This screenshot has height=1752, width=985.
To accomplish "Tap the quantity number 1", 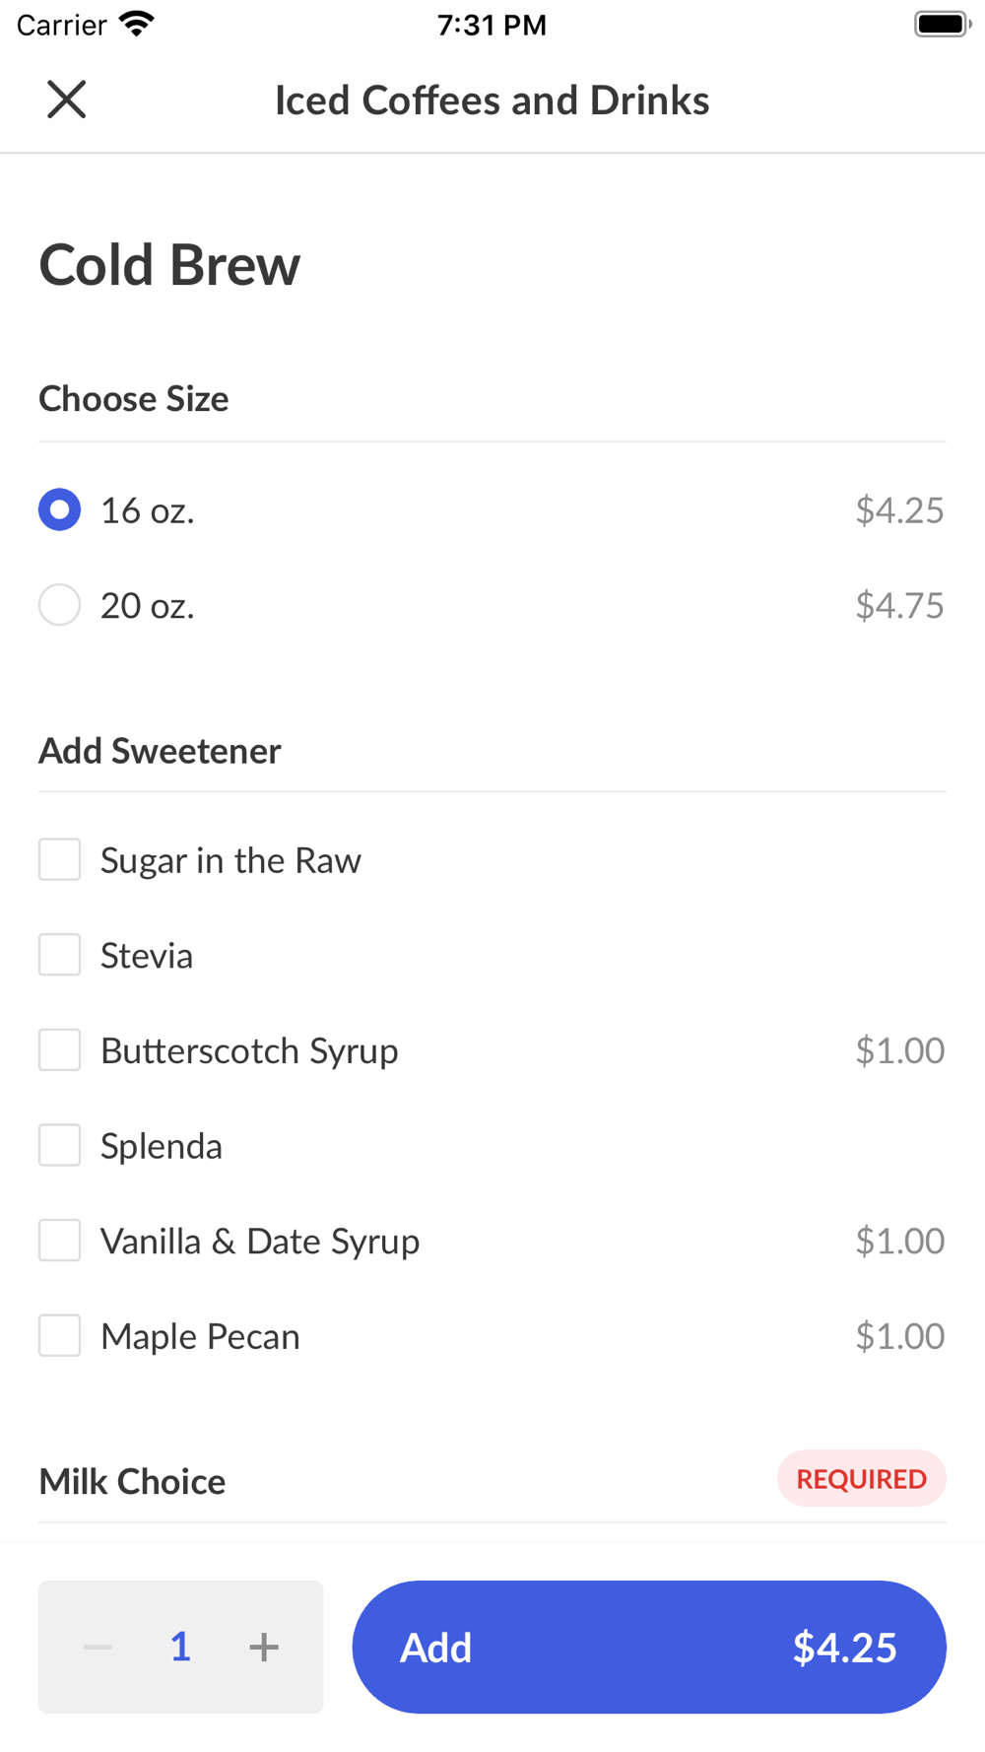I will point(180,1647).
